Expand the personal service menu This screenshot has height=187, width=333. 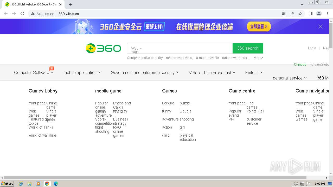pos(290,78)
